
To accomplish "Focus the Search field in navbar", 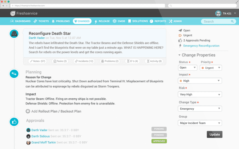I will (x=218, y=21).
